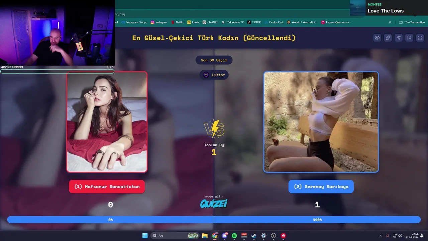The image size is (428, 241).
Task: Vote for Hafsanur Sancaktutan photo card
Action: point(107,122)
